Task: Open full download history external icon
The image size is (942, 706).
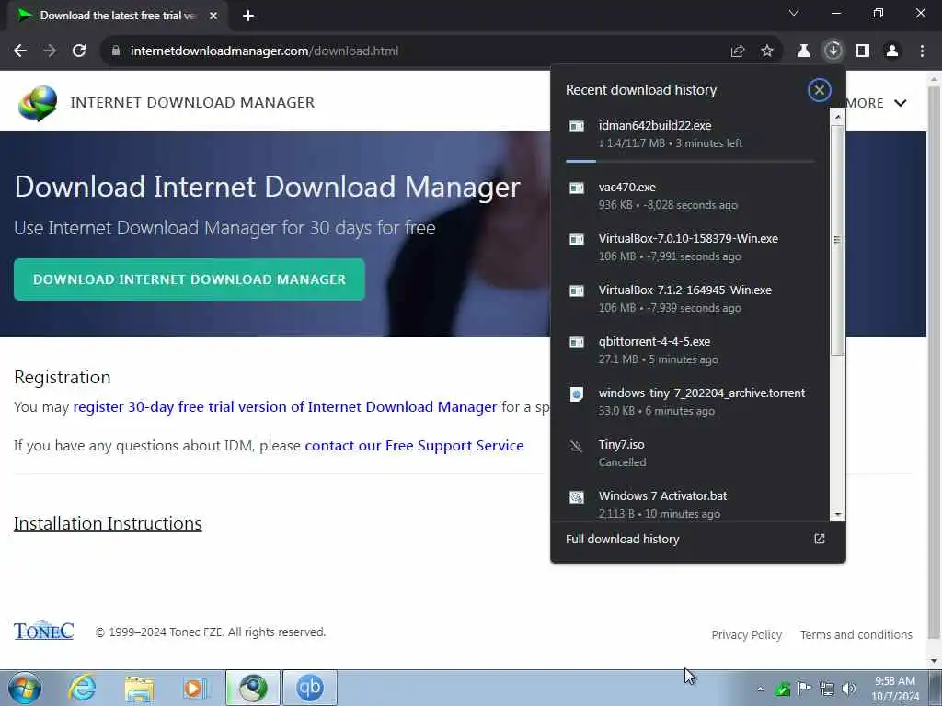Action: 820,539
